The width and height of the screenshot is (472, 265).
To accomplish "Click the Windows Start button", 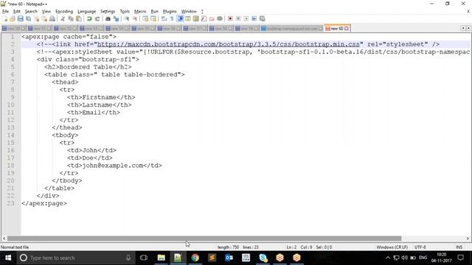I will pyautogui.click(x=8, y=258).
